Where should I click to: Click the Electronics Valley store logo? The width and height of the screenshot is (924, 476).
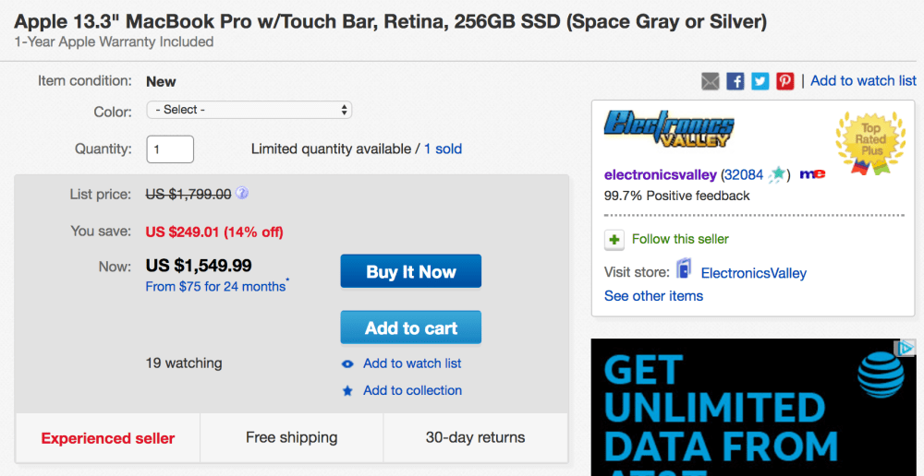[668, 129]
